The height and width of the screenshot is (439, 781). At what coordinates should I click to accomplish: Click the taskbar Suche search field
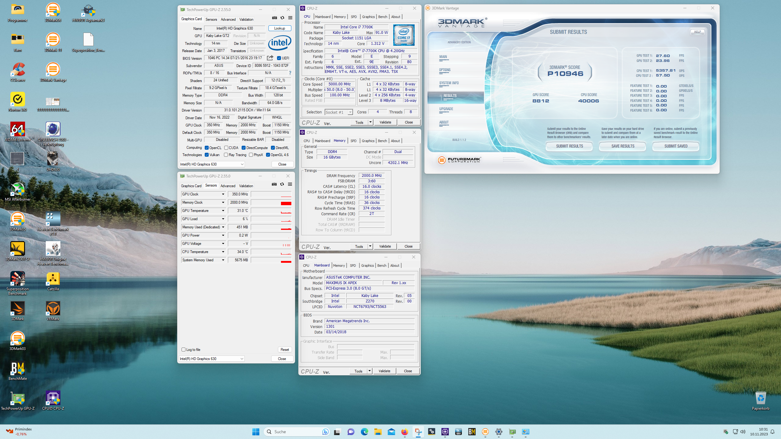(x=297, y=432)
